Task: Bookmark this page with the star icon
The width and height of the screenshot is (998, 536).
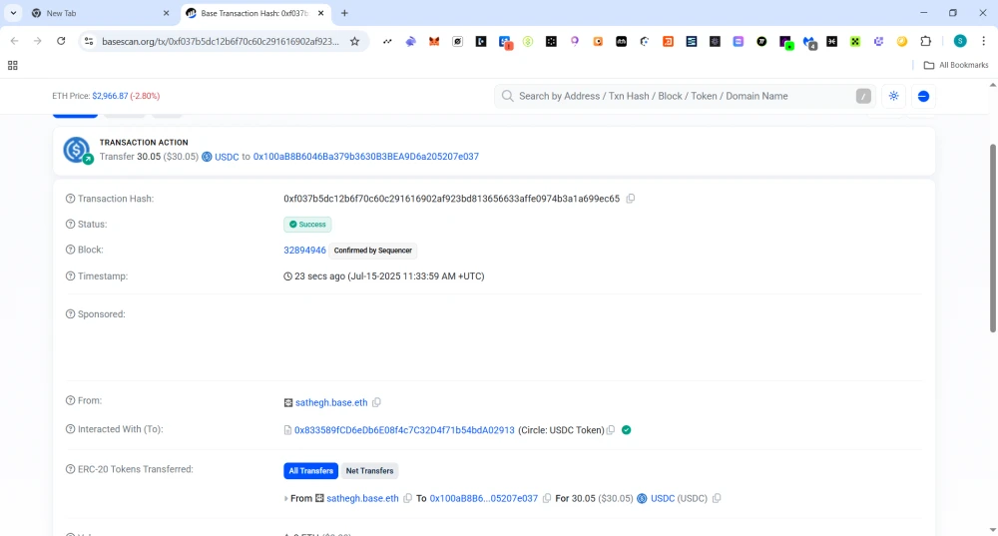Action: (354, 41)
